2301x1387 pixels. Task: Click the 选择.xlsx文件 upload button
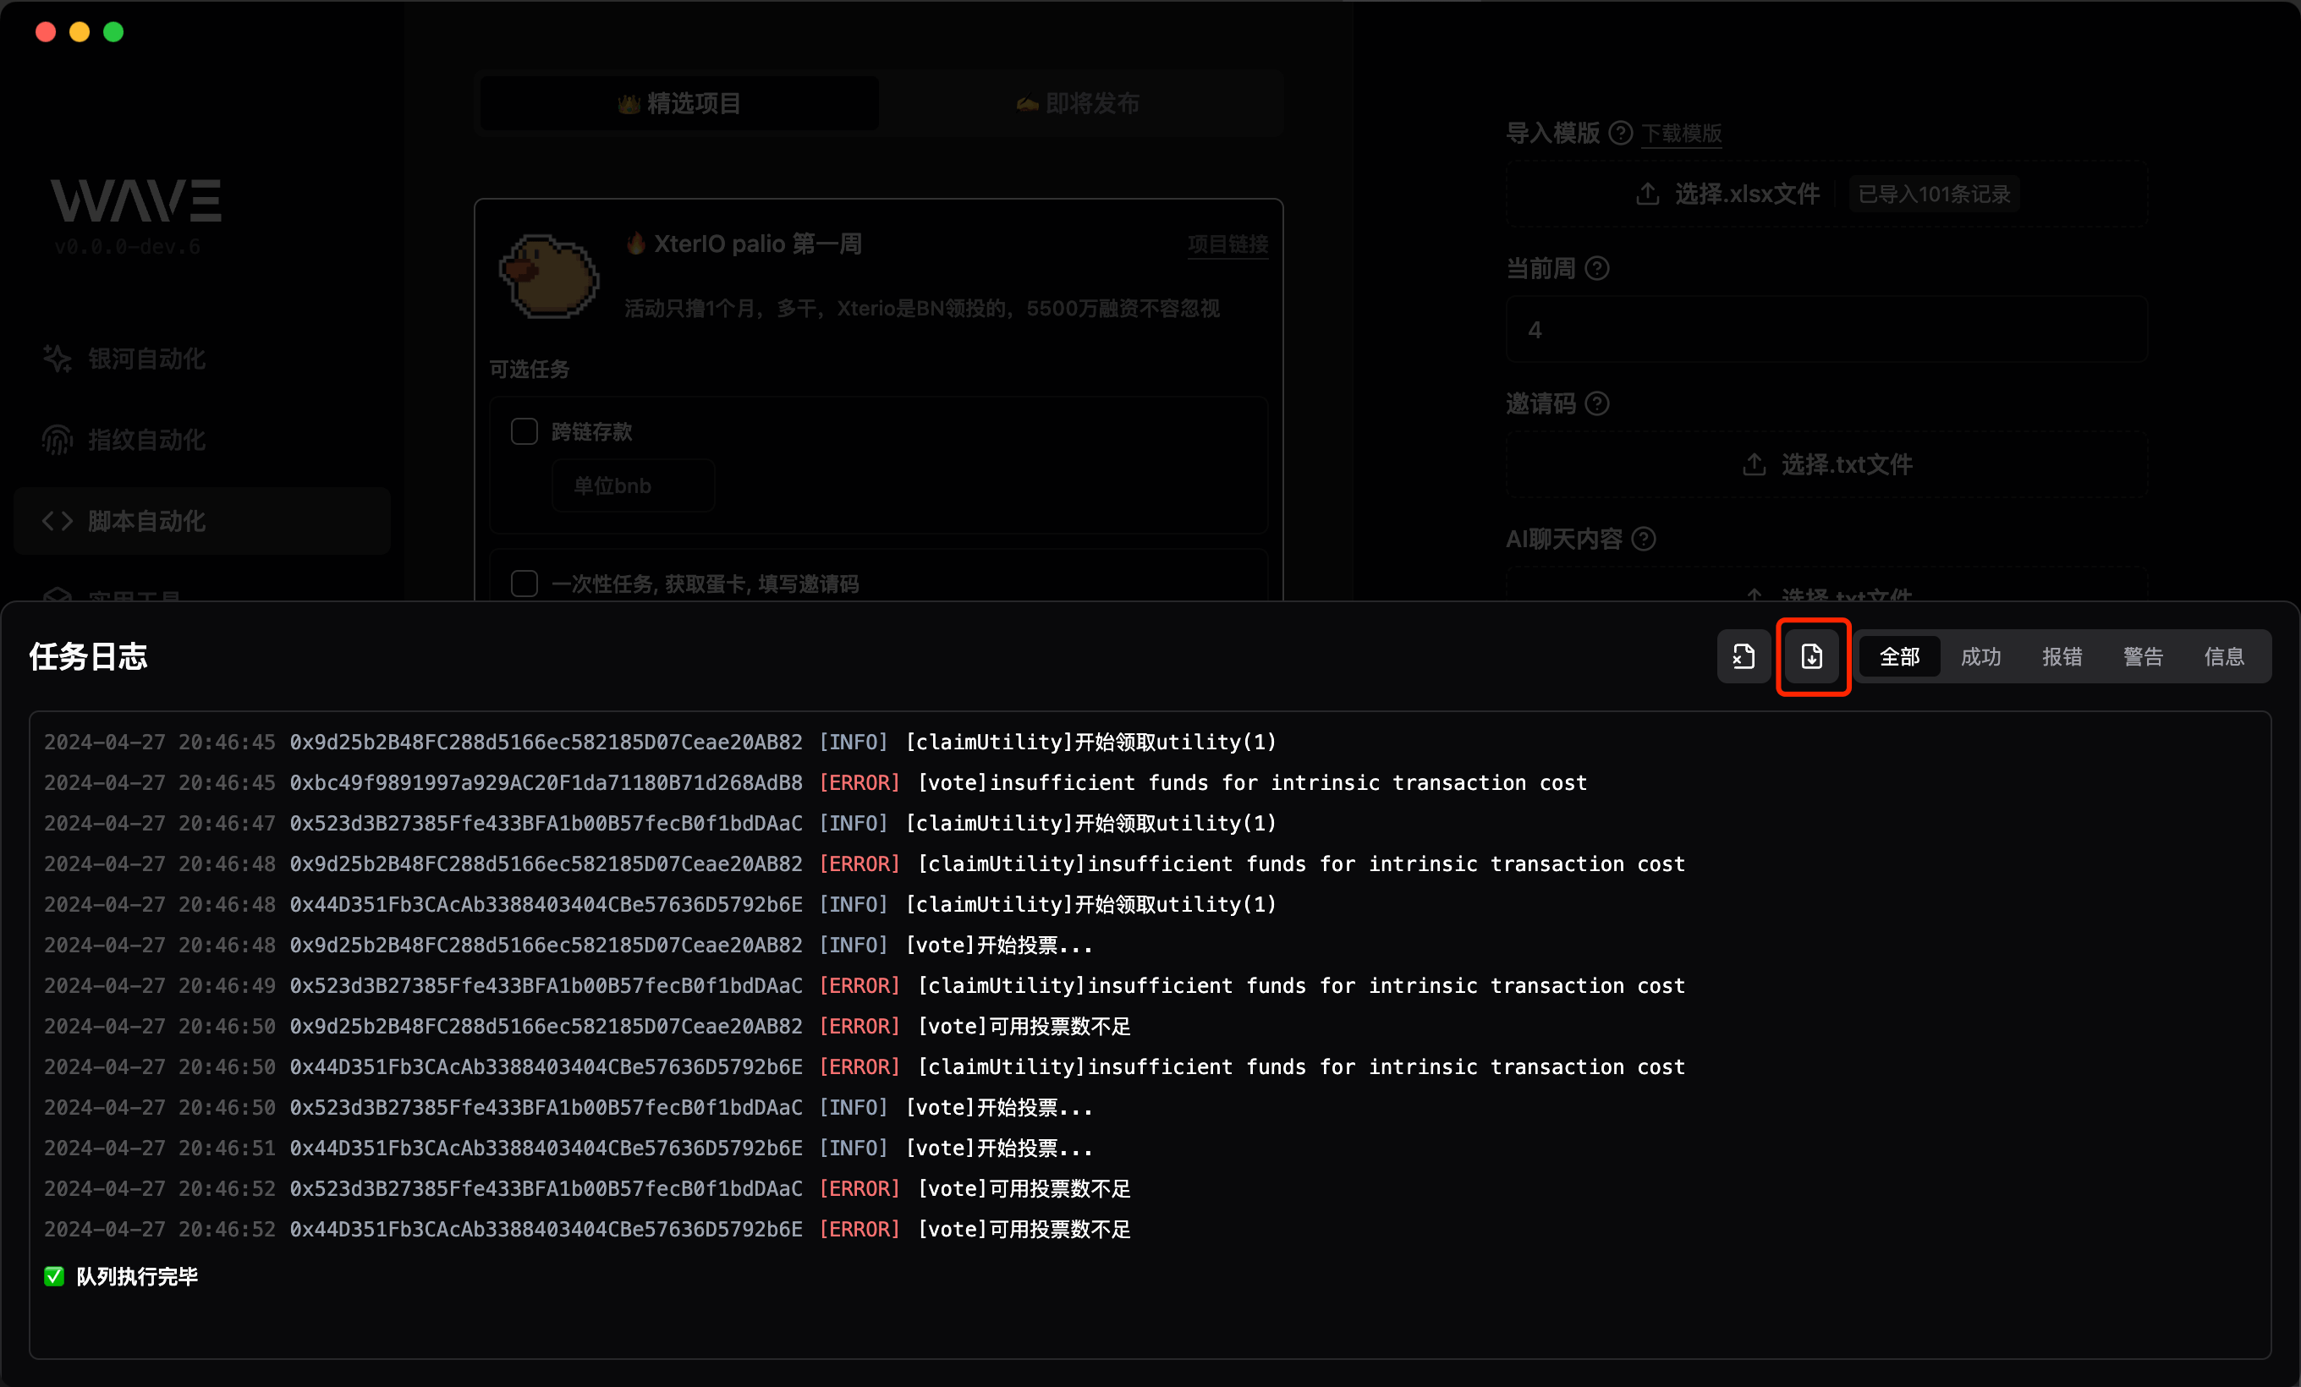tap(1727, 195)
